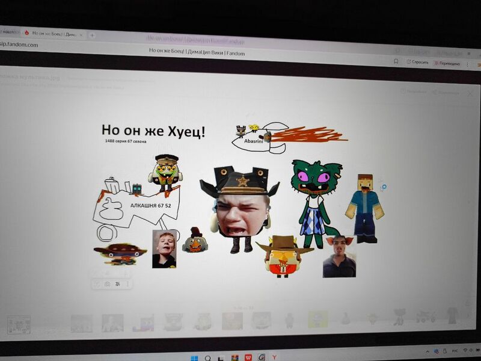Close the image lightbox viewer
The image size is (481, 361).
470,93
